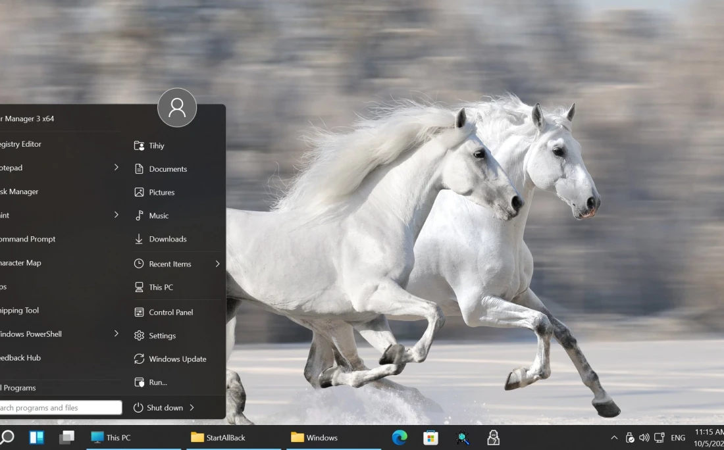
Task: Switch input language via ENG indicator
Action: pyautogui.click(x=678, y=438)
